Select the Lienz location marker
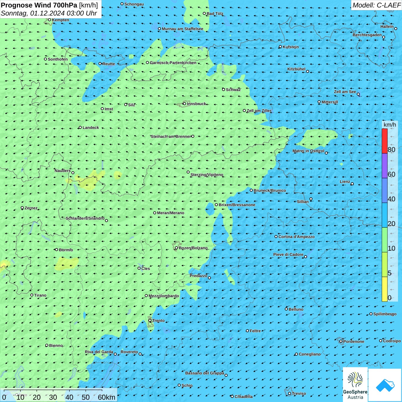This screenshot has height=402, width=402. (352, 184)
